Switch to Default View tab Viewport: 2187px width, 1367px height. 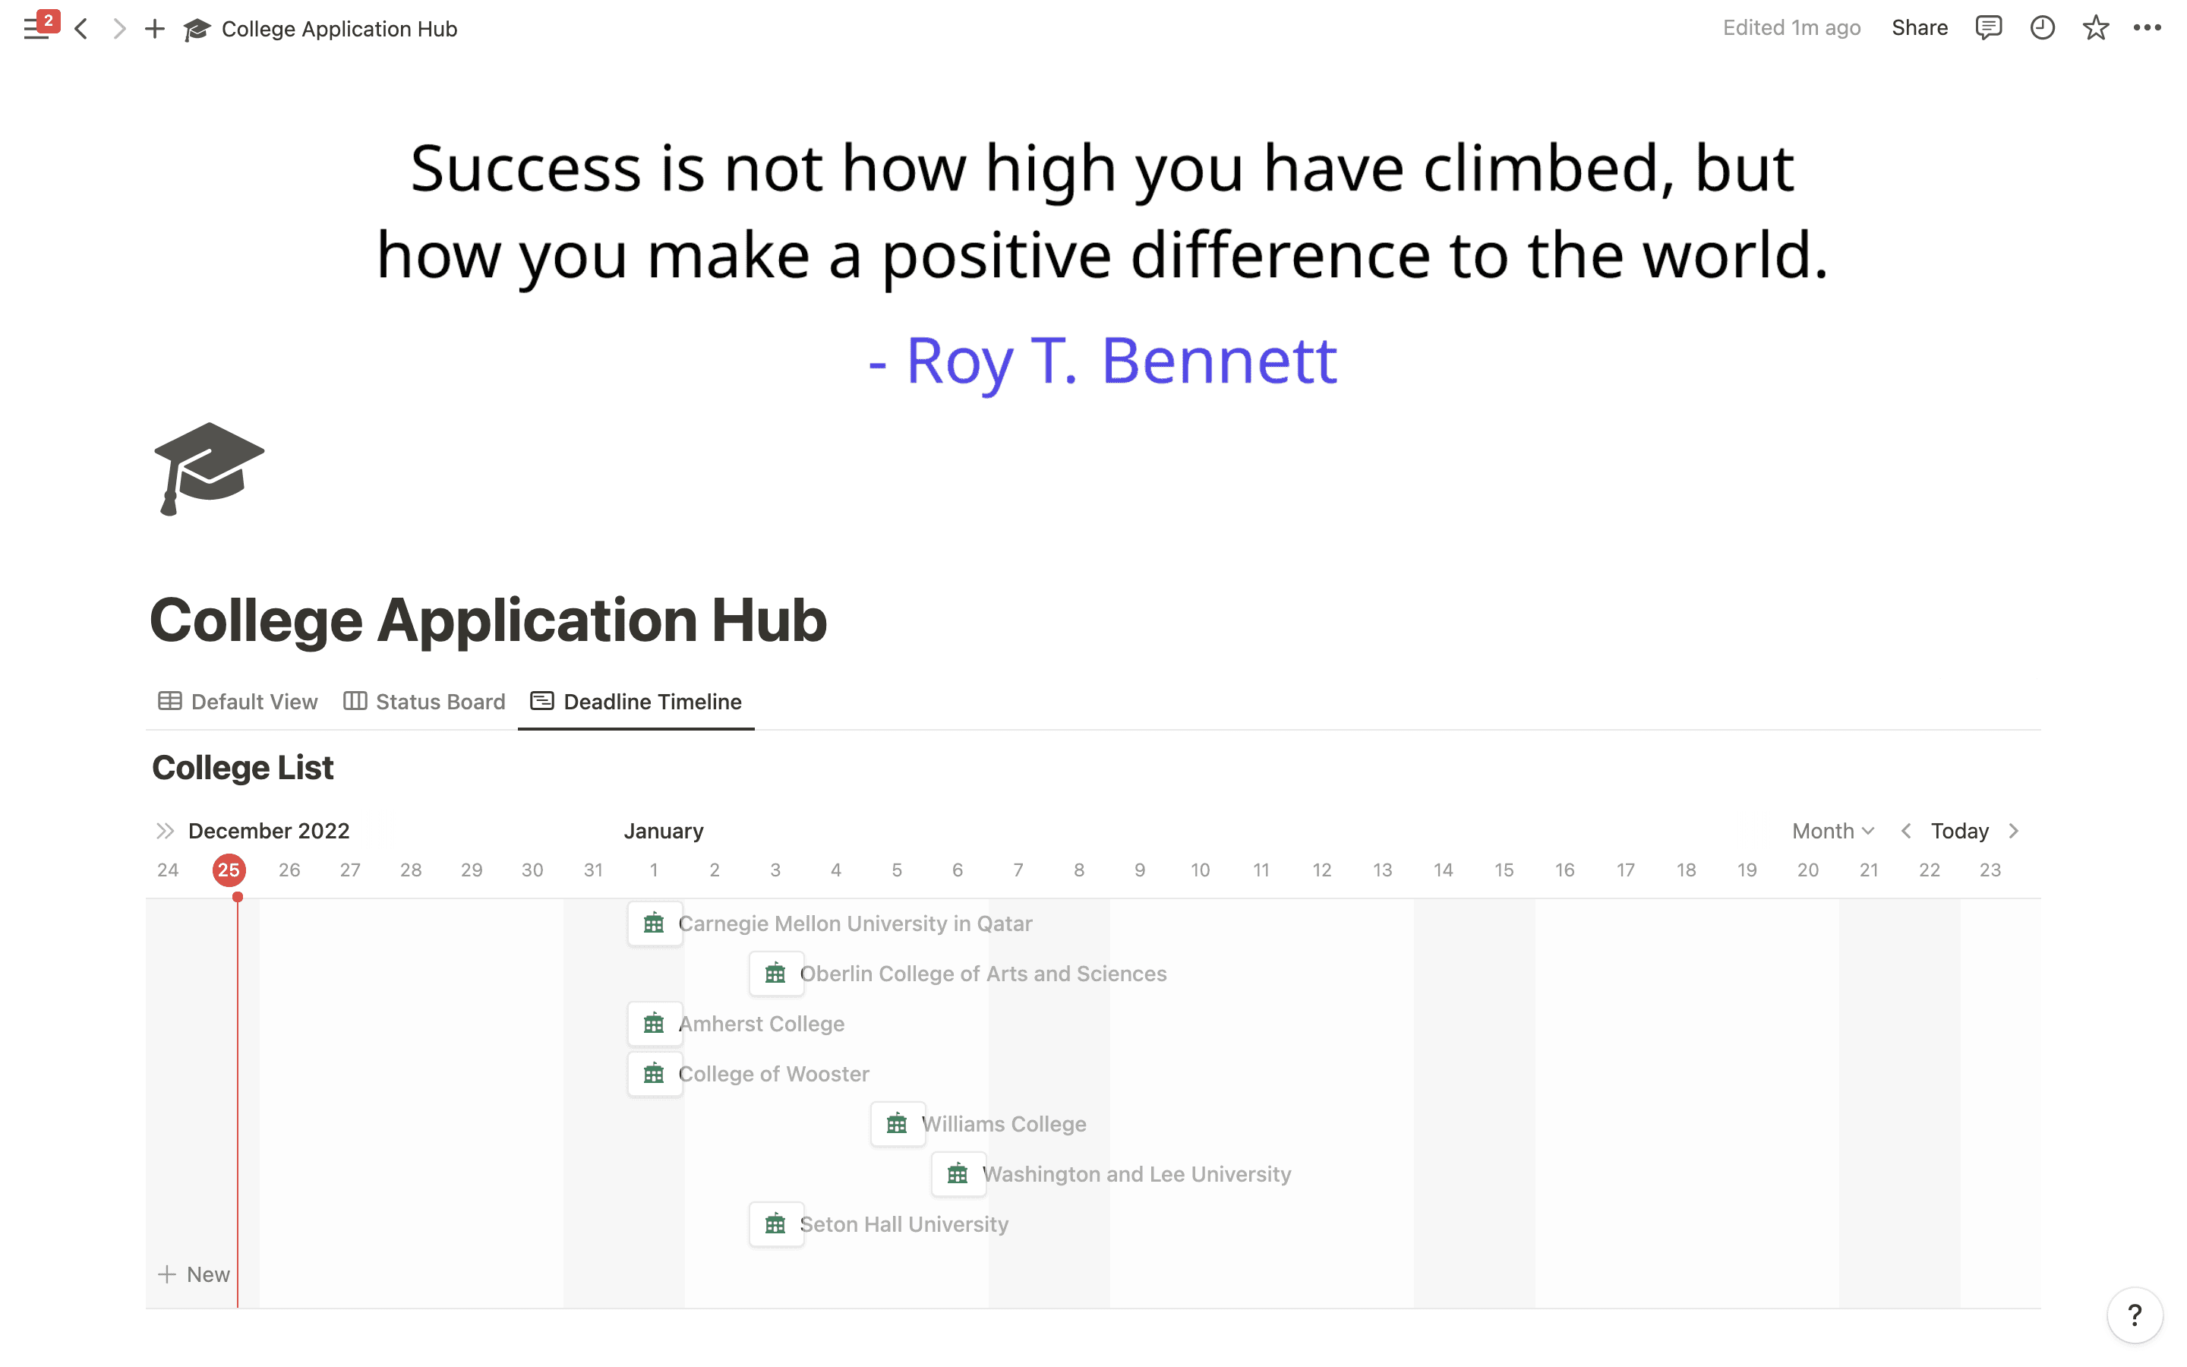click(x=238, y=702)
